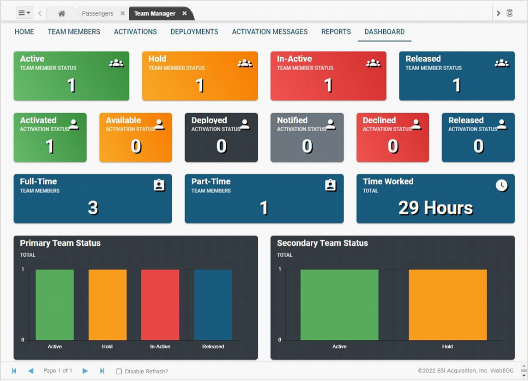Open the hamburger menu dropdown

pyautogui.click(x=24, y=13)
